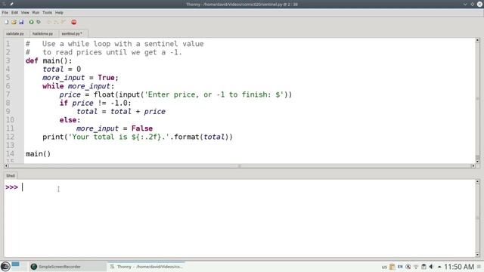Click the pin icon in title bar

click(11, 4)
